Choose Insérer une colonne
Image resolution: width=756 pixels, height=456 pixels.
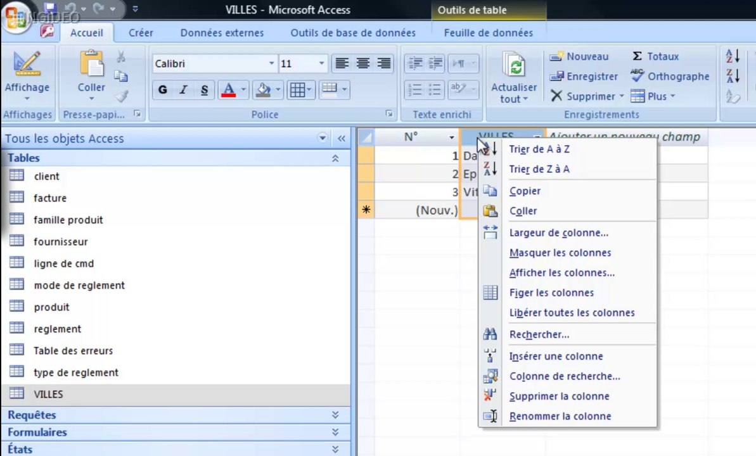click(568, 356)
